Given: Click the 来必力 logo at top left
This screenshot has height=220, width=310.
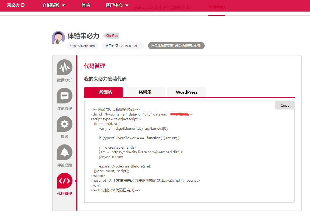Looking at the screenshot, I should pos(16,5).
